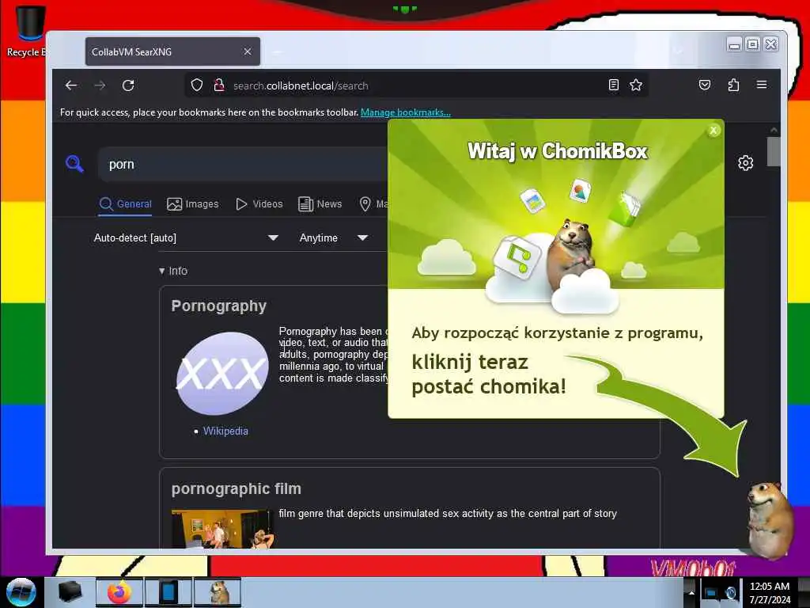Open the taskbar clock and date

tap(770, 592)
